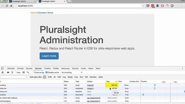Screen dimensions: 185x104
Task: Open the Sources tab
Action: tap(29, 68)
